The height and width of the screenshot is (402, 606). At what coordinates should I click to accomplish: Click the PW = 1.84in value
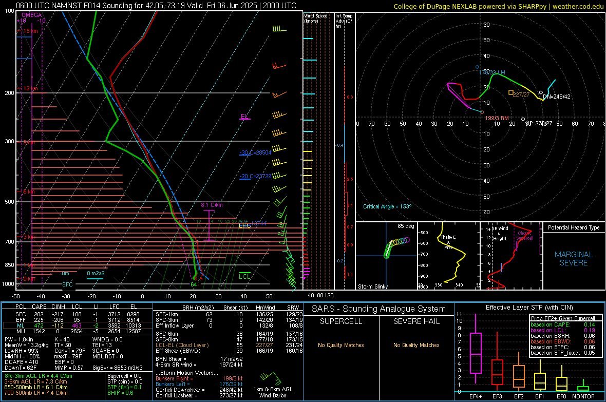click(x=19, y=339)
